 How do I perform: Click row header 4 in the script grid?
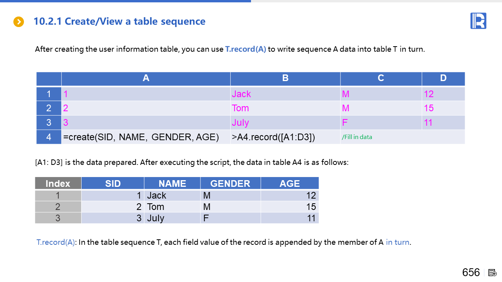click(49, 137)
